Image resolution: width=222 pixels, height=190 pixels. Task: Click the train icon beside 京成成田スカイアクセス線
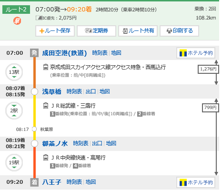point(46,67)
